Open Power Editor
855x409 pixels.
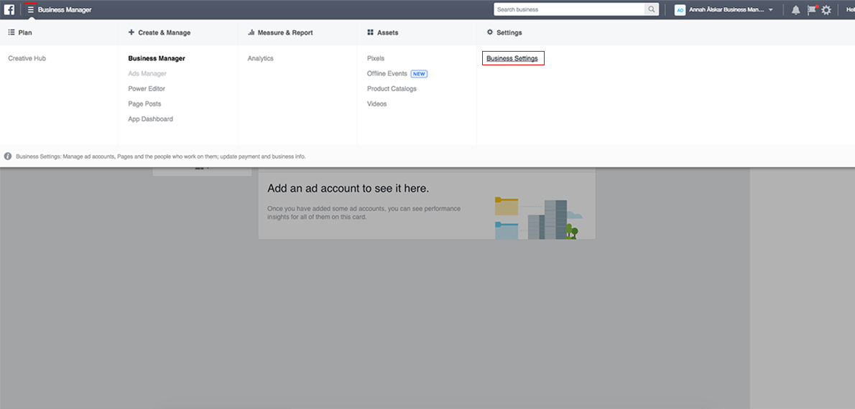click(147, 89)
